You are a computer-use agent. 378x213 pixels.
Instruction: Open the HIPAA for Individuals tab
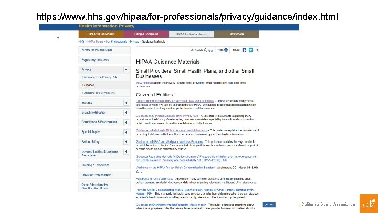point(101,34)
